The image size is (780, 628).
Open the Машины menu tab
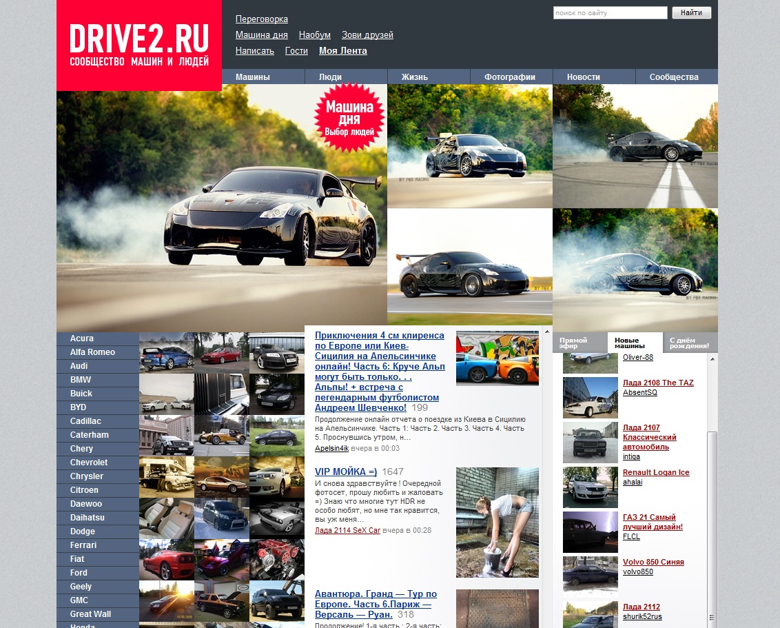point(263,77)
